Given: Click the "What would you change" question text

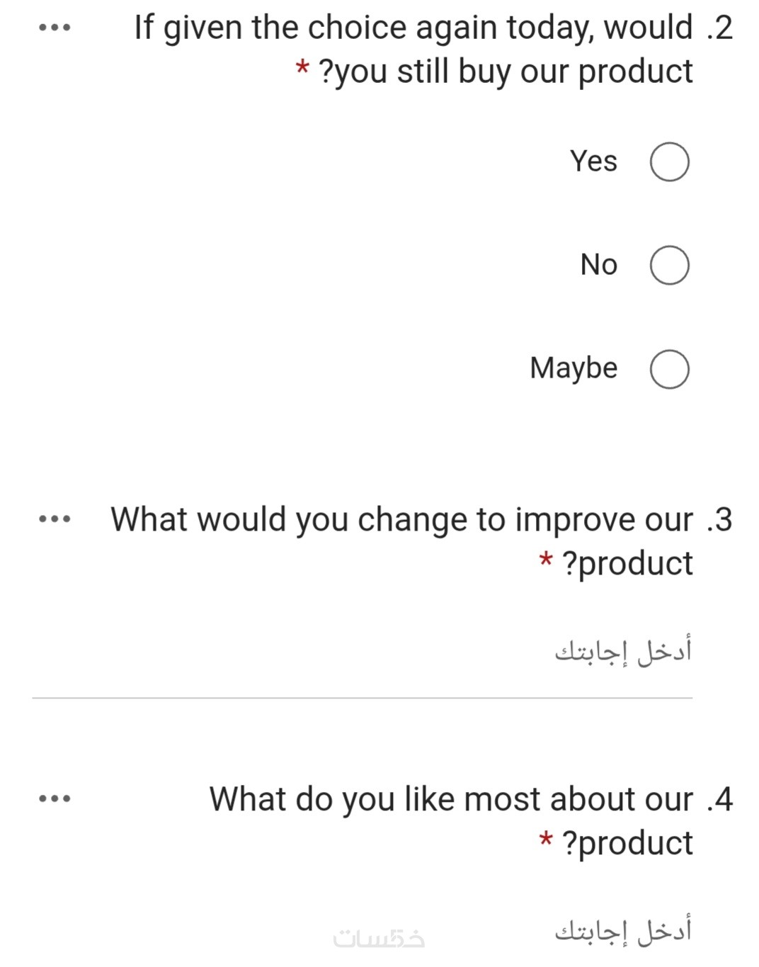Looking at the screenshot, I should pyautogui.click(x=401, y=519).
